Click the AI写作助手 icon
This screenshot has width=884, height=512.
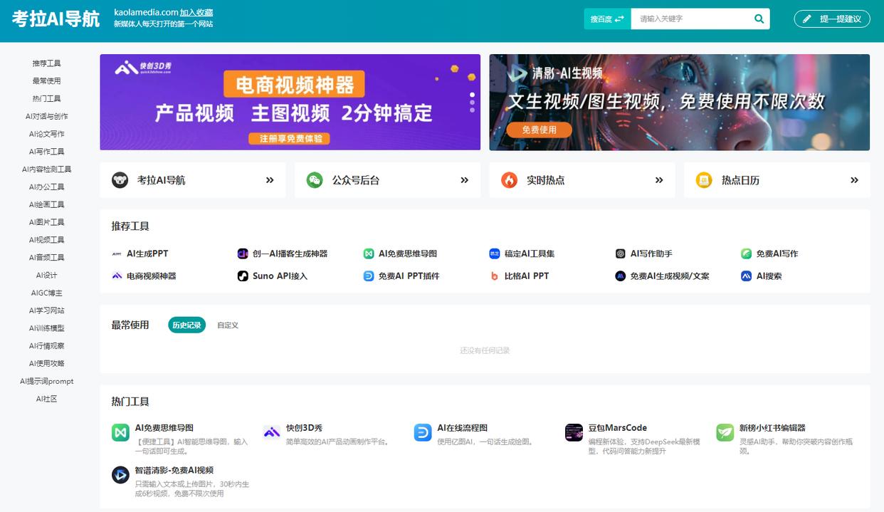tap(621, 254)
